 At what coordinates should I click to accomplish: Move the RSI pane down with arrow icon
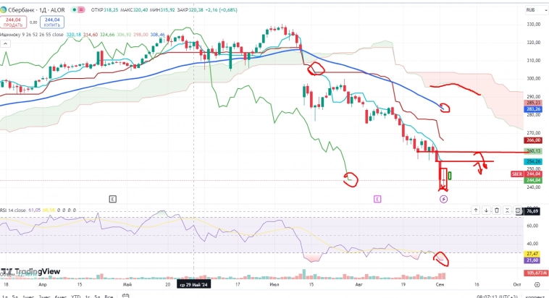tap(487, 210)
